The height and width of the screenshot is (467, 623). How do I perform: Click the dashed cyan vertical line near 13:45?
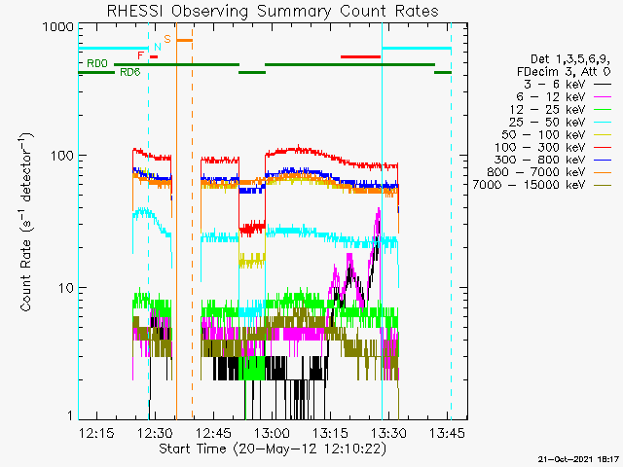[451, 222]
